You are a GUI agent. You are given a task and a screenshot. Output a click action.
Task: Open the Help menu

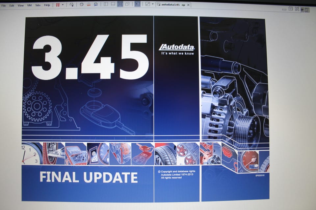click(47, 5)
